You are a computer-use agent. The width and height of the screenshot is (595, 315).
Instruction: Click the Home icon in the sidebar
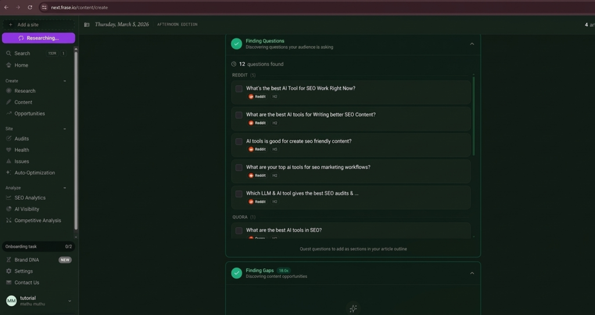(9, 65)
